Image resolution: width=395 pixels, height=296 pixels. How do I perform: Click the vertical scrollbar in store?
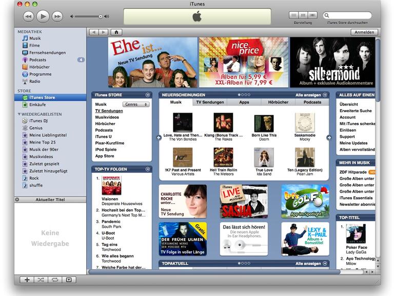[378, 70]
